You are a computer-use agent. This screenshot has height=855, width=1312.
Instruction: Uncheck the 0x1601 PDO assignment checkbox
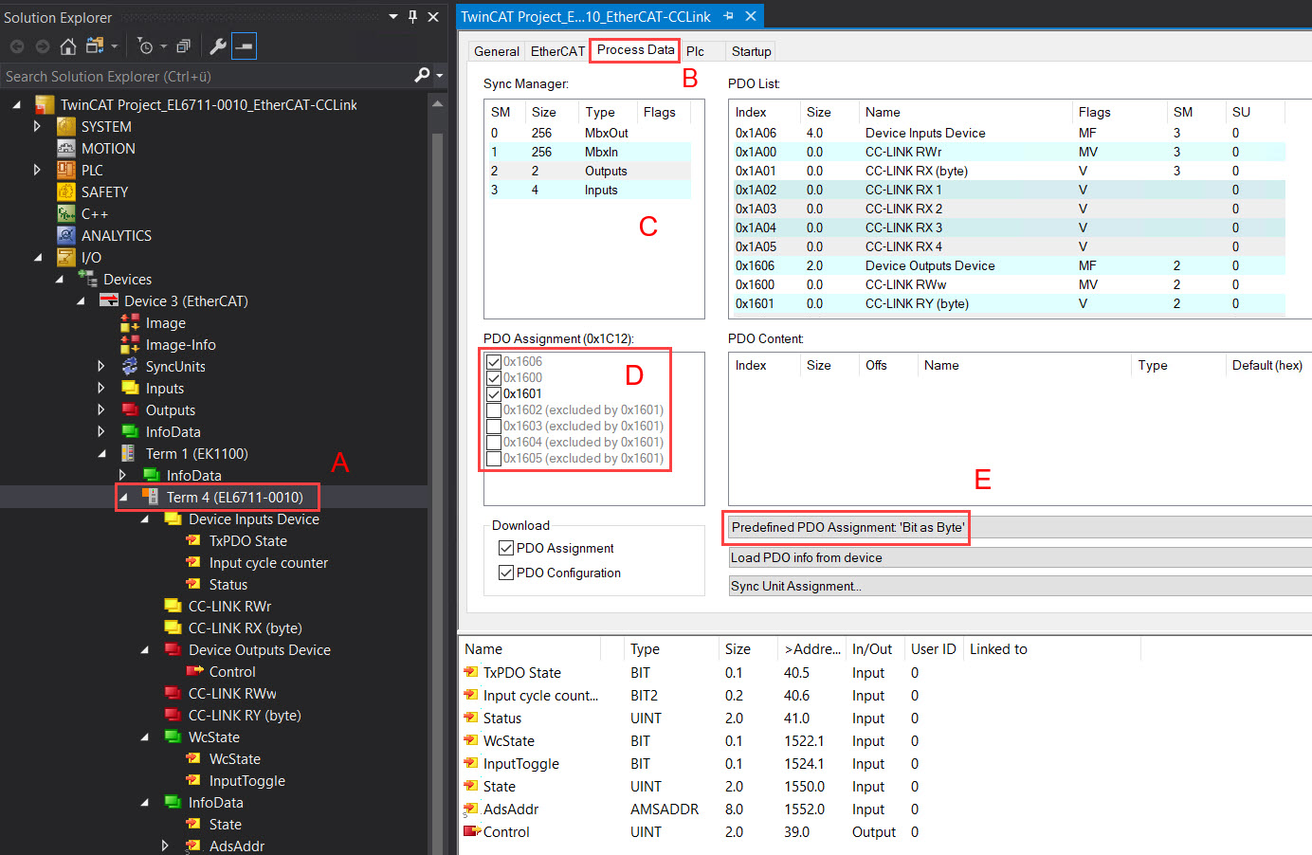point(493,394)
